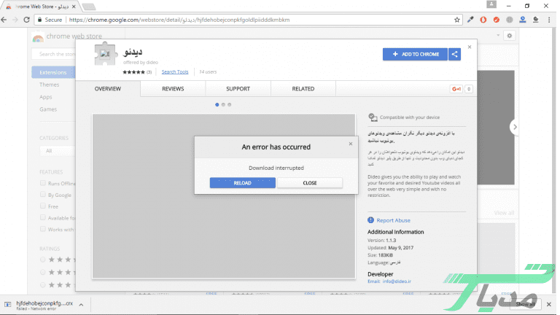Toggle Works with Google Drive checkbox

43,229
